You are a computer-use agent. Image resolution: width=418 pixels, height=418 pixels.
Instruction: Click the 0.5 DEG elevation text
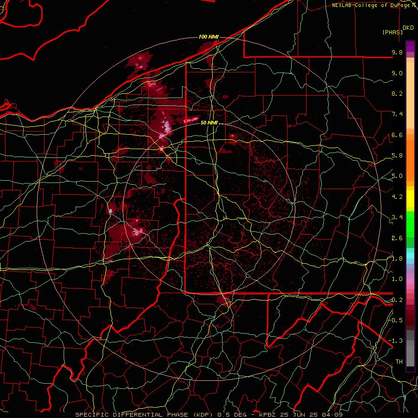231,415
